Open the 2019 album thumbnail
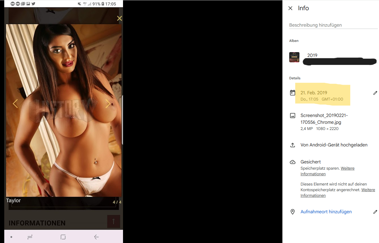Viewport: 379px width, 243px height. [x=294, y=57]
